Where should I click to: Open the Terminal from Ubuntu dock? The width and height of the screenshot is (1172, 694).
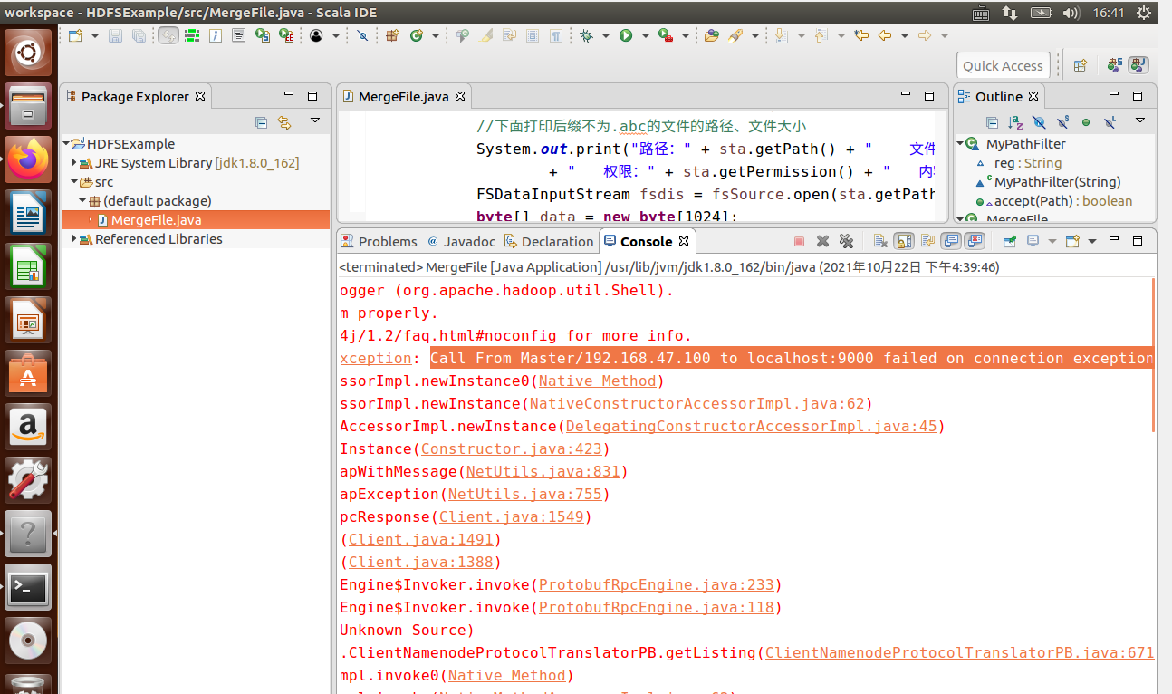pos(28,589)
